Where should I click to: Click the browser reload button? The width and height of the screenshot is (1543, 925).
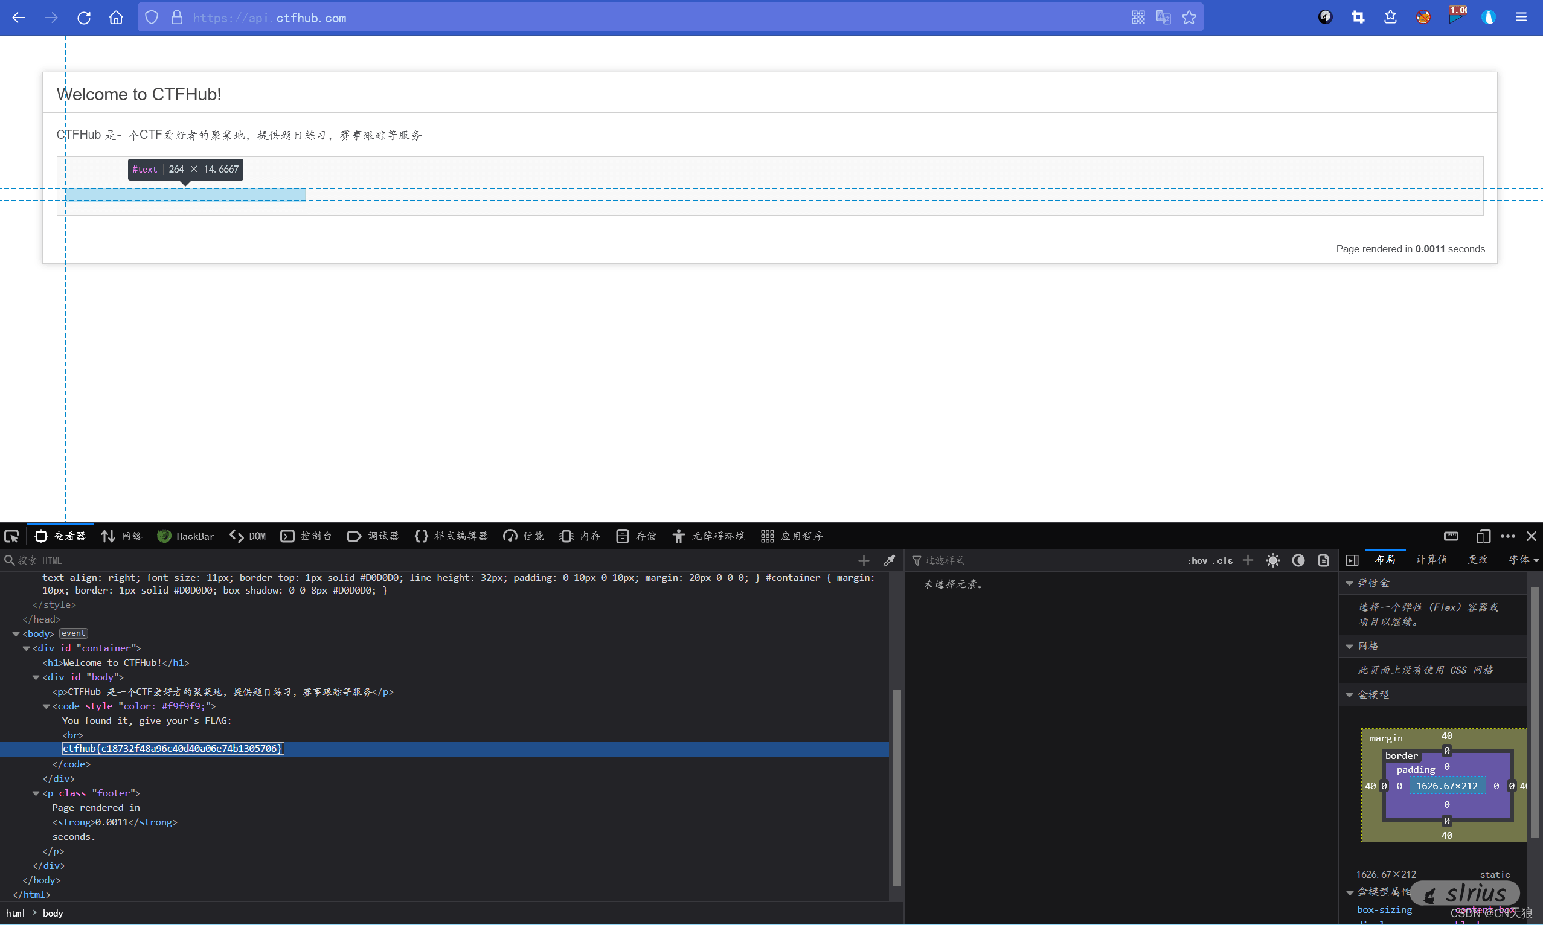pyautogui.click(x=83, y=18)
